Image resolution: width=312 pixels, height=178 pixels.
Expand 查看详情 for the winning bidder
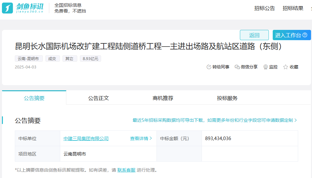point(141,138)
